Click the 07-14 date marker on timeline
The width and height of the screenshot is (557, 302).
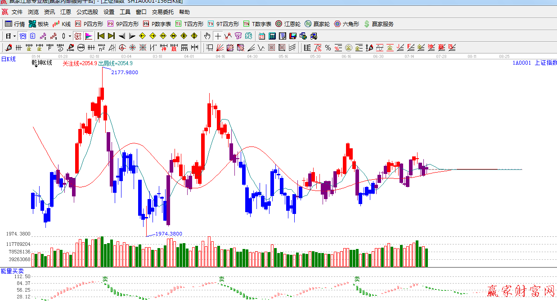click(409, 57)
